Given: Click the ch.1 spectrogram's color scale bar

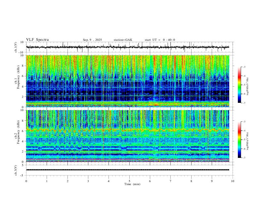Looking at the screenshot, I should pos(239,85).
